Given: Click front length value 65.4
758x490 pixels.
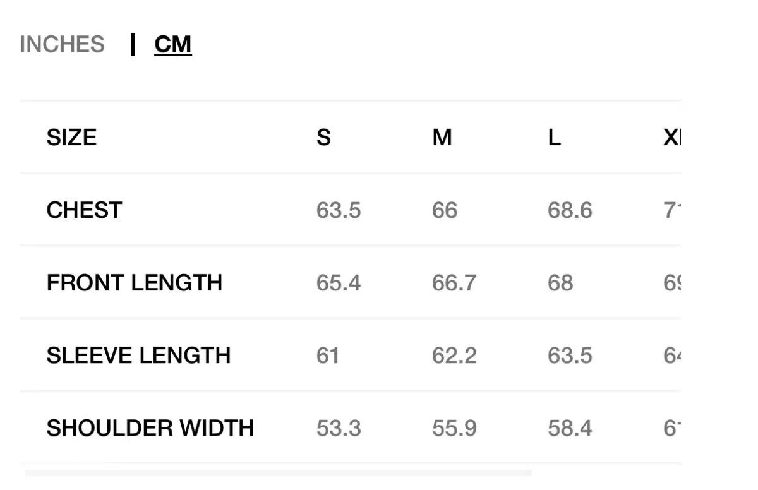Looking at the screenshot, I should [339, 282].
